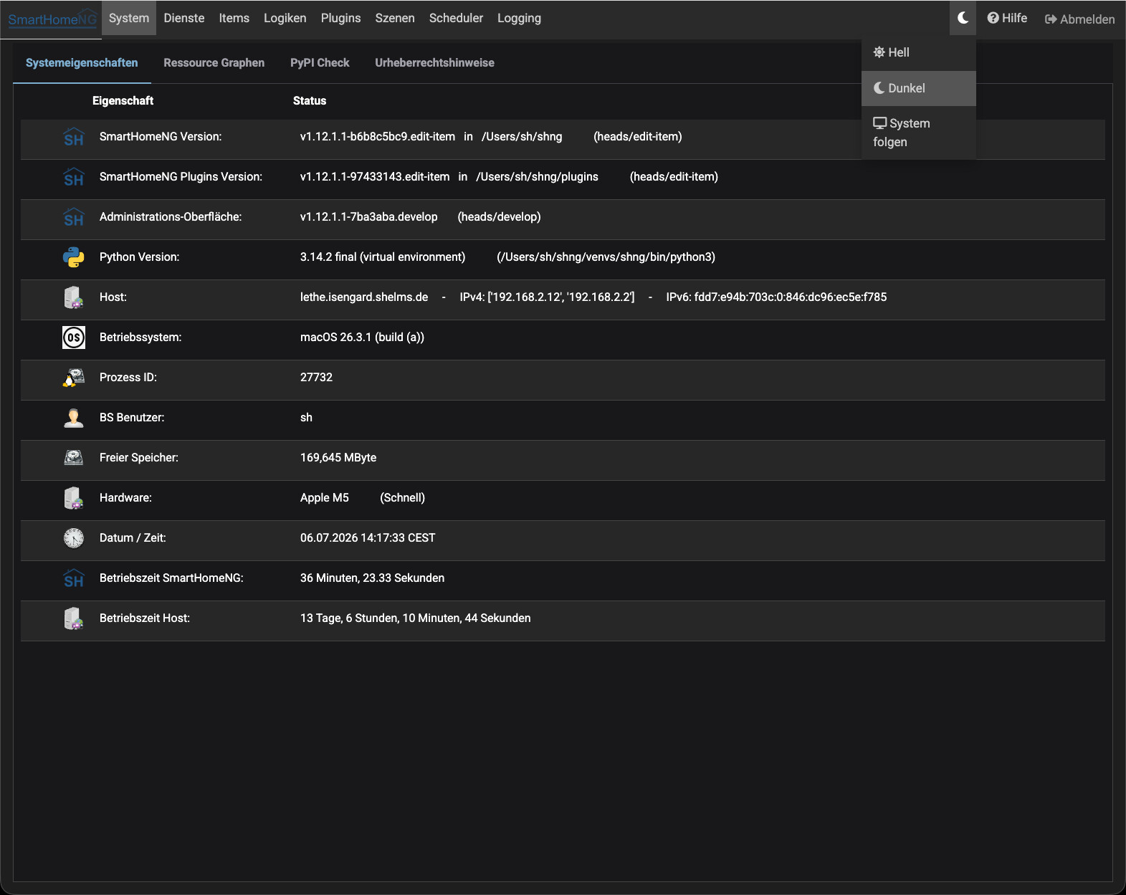The width and height of the screenshot is (1126, 895).
Task: Switch to Ressource Graphen tab
Action: point(214,63)
